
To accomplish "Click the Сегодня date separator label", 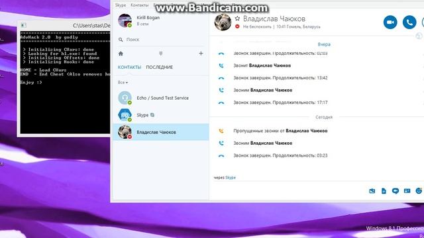I will click(324, 117).
